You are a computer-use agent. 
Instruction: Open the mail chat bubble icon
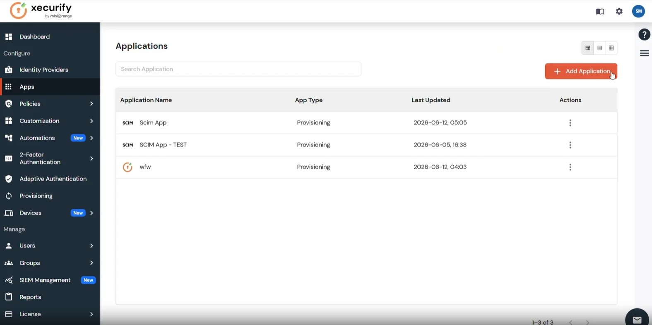pyautogui.click(x=637, y=320)
